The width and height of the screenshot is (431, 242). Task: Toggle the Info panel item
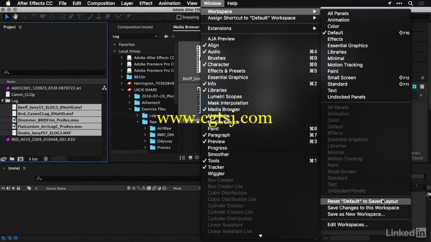coord(260,84)
